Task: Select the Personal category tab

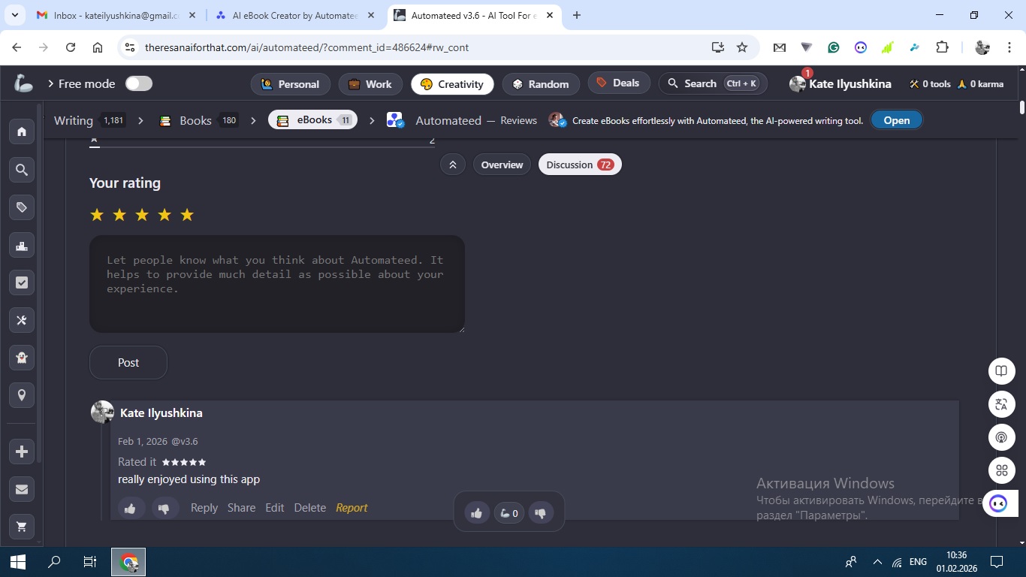Action: 290,84
